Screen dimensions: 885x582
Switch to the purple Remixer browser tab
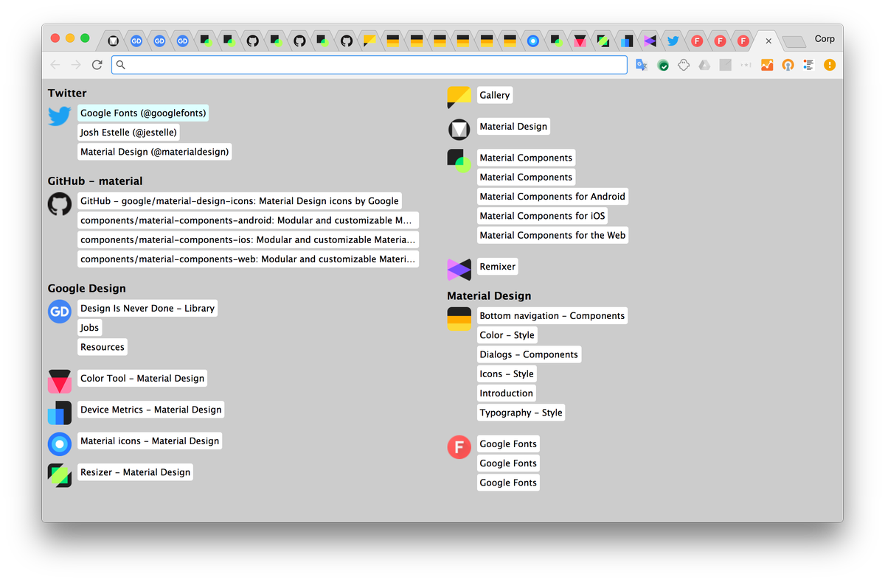point(649,41)
